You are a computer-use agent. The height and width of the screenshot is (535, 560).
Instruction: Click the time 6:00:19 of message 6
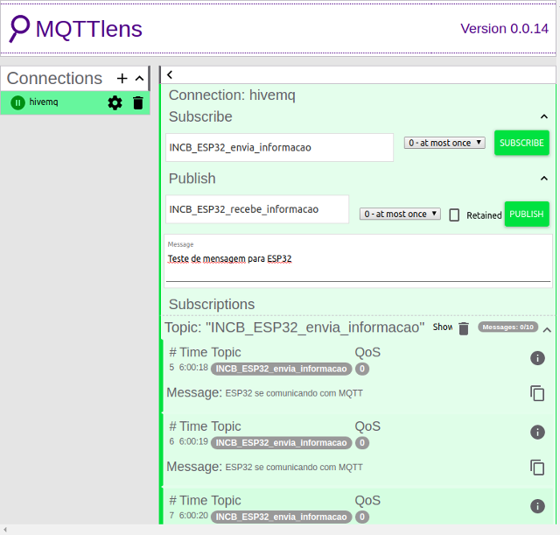[193, 441]
